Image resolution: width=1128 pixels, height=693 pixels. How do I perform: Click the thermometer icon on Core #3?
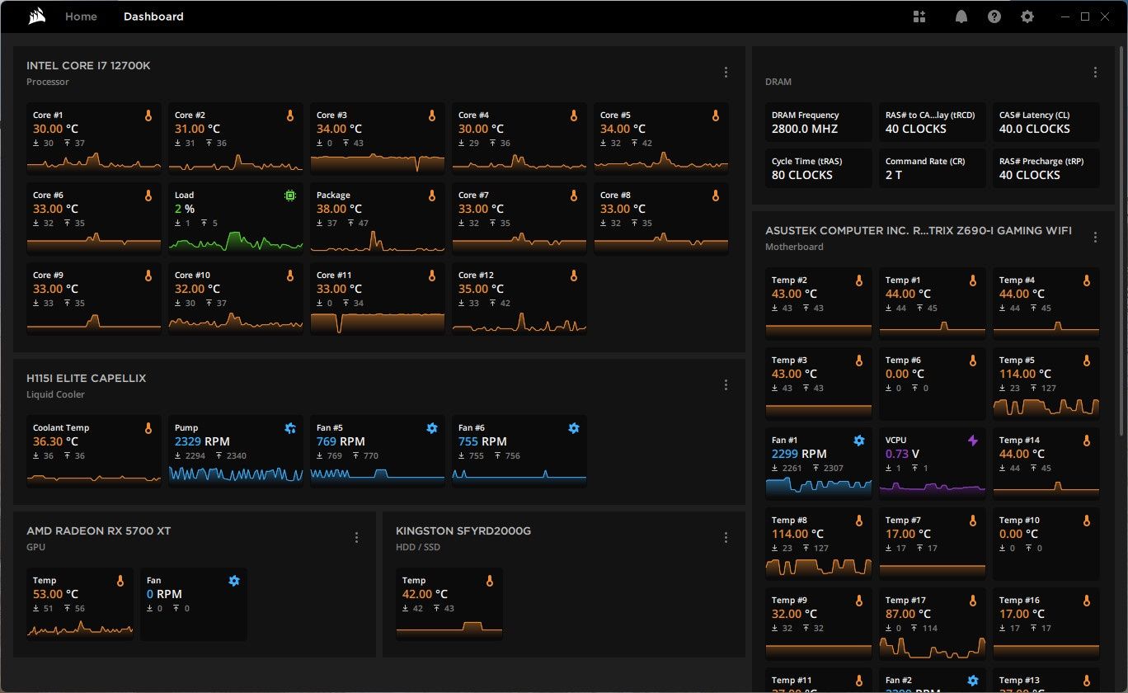point(432,116)
